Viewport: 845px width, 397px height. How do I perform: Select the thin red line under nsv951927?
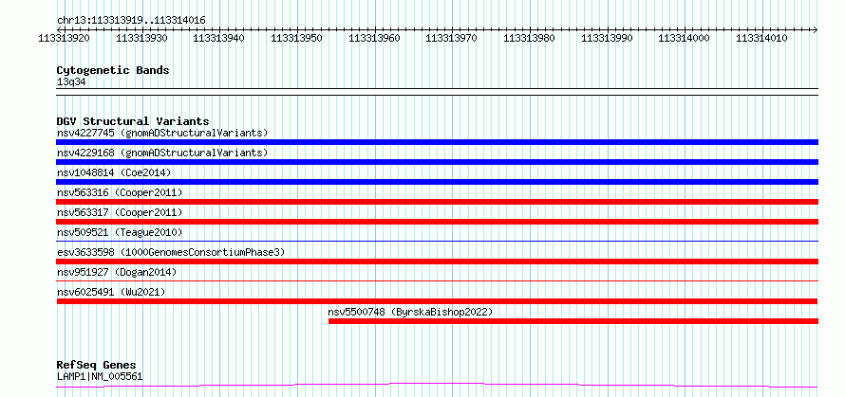coord(437,280)
